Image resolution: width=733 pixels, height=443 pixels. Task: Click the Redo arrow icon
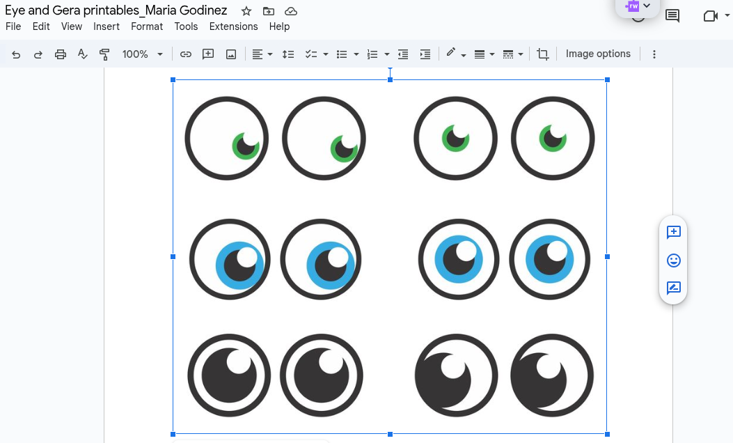click(x=38, y=54)
